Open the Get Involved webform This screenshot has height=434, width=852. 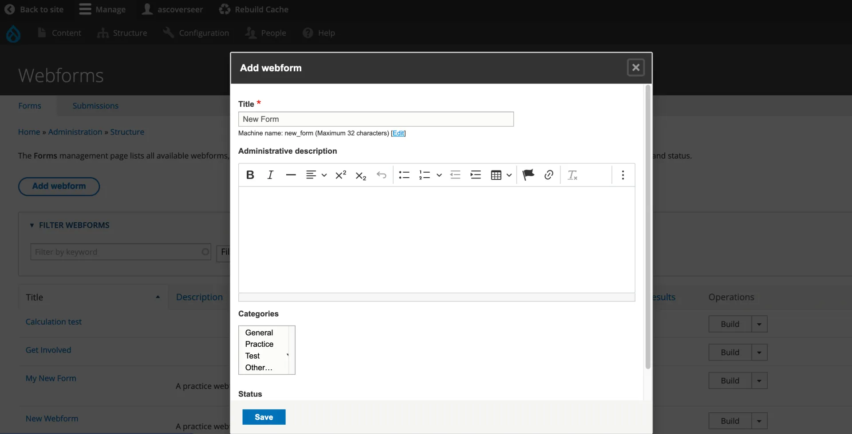(x=48, y=350)
